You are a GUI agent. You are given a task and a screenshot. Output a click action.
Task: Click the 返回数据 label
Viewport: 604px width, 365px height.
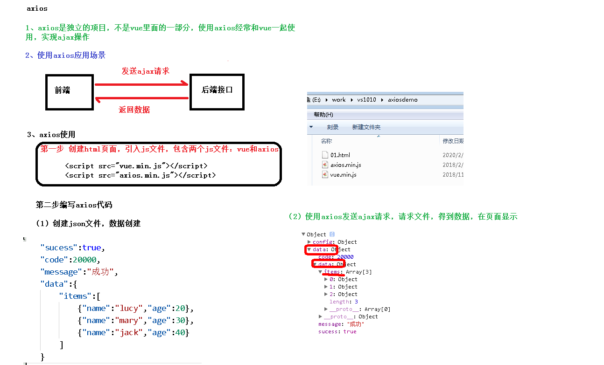(x=134, y=110)
